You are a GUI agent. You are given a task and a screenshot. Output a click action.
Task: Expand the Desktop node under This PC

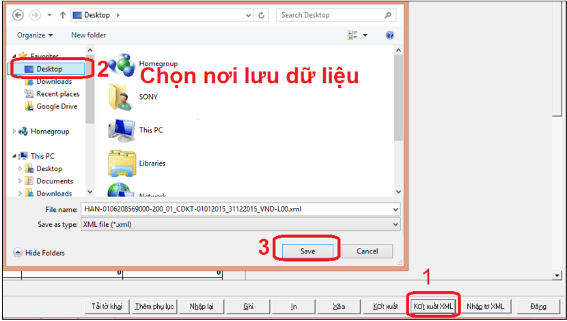[20, 169]
